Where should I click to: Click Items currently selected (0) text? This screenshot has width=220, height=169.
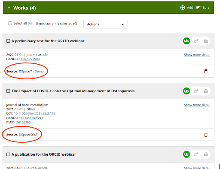(x=57, y=23)
